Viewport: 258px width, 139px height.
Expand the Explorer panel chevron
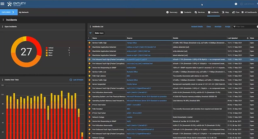click(13, 12)
